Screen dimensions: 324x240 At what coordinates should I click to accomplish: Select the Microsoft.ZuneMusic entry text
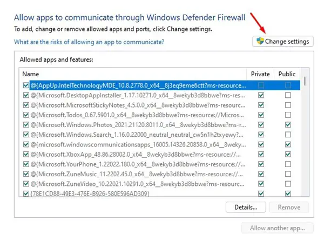tap(137, 174)
